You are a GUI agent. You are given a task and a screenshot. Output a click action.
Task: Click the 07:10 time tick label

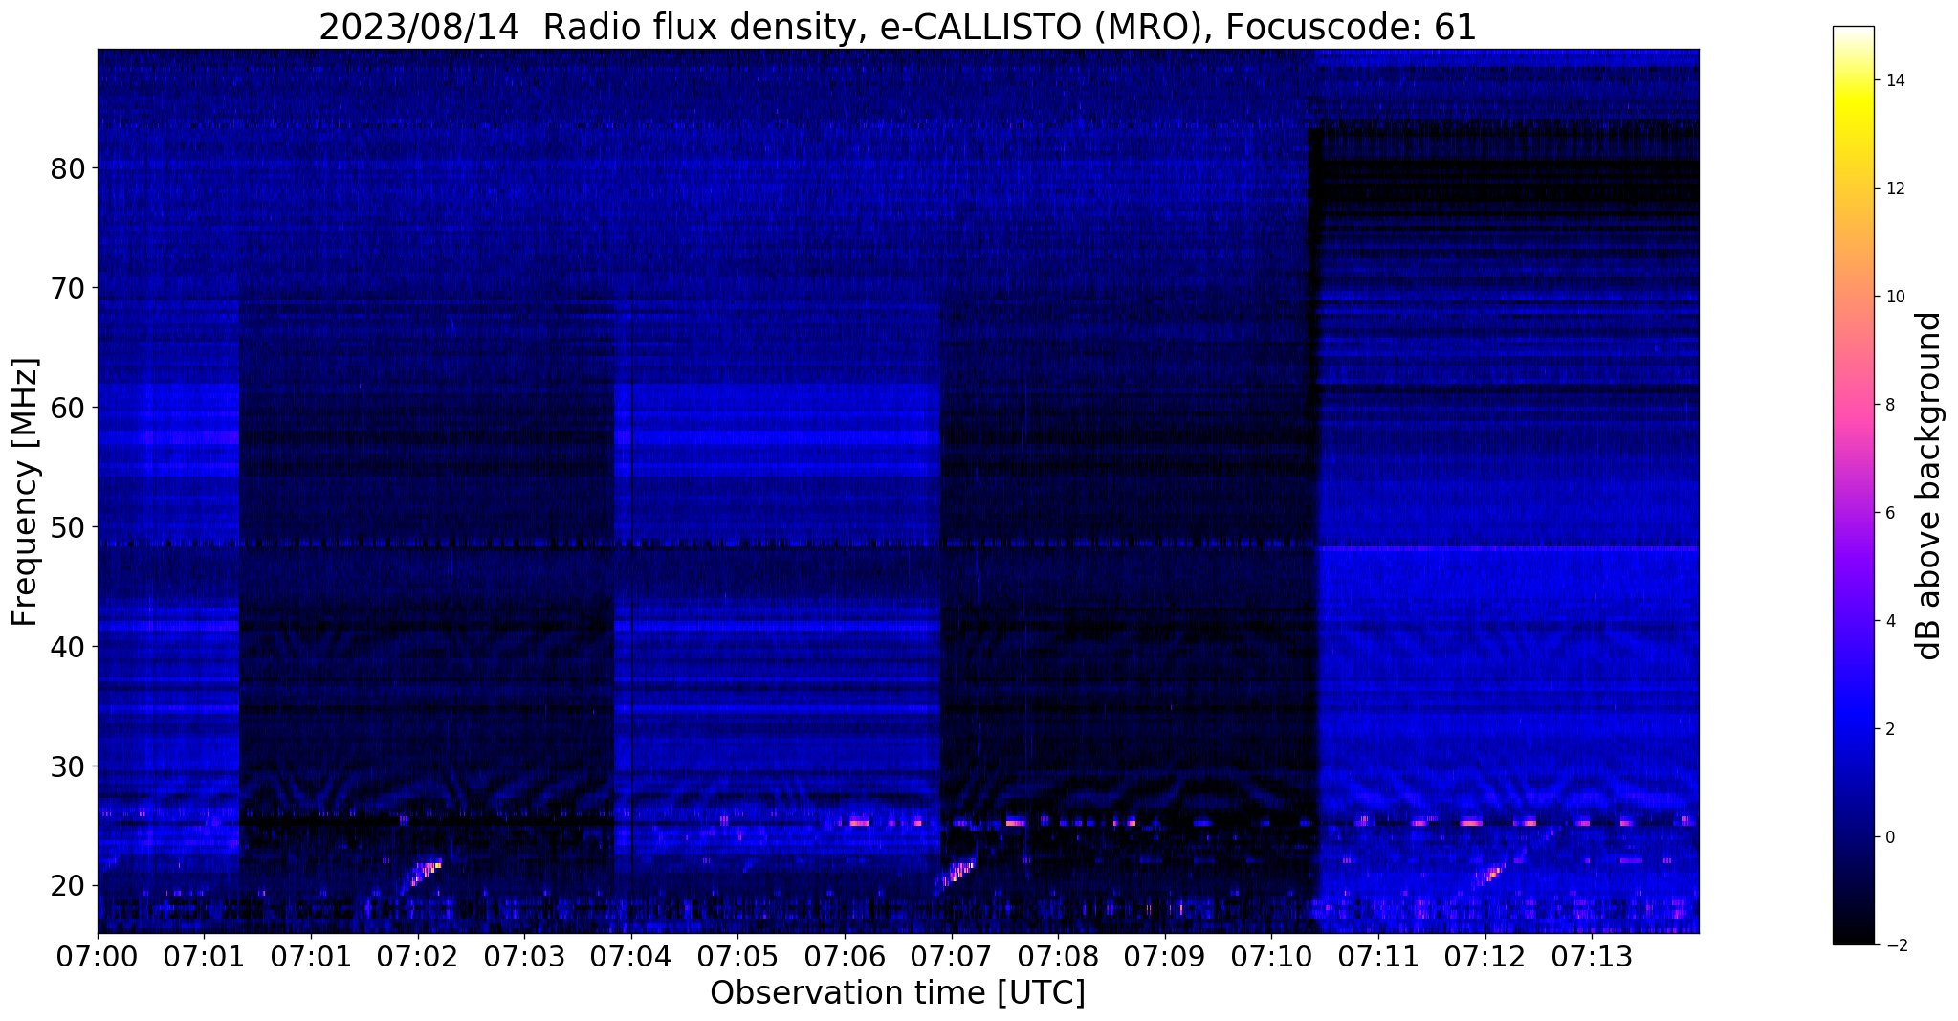click(1271, 957)
